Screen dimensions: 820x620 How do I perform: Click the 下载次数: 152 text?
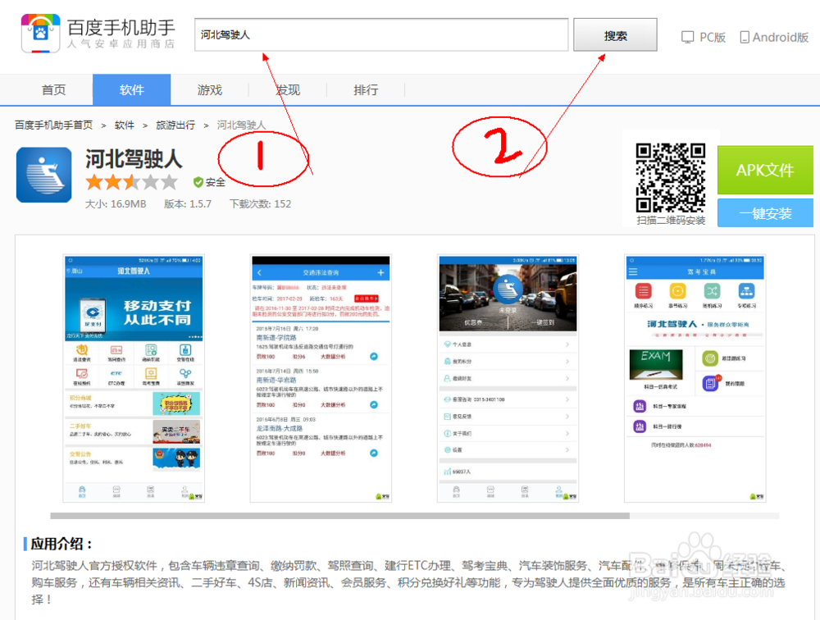click(261, 204)
